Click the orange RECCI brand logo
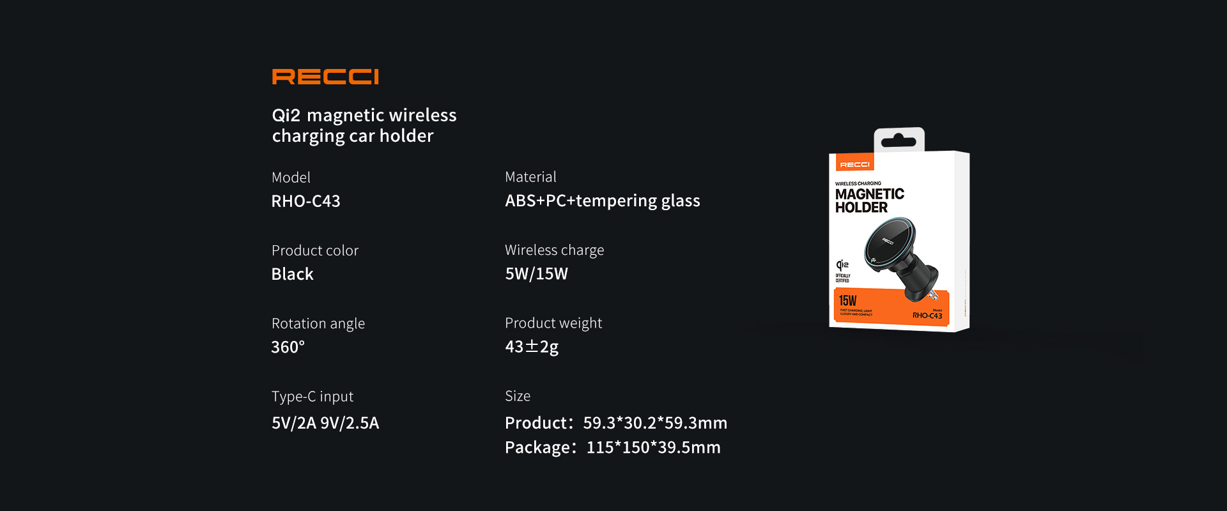Viewport: 1227px width, 511px height. pyautogui.click(x=325, y=77)
